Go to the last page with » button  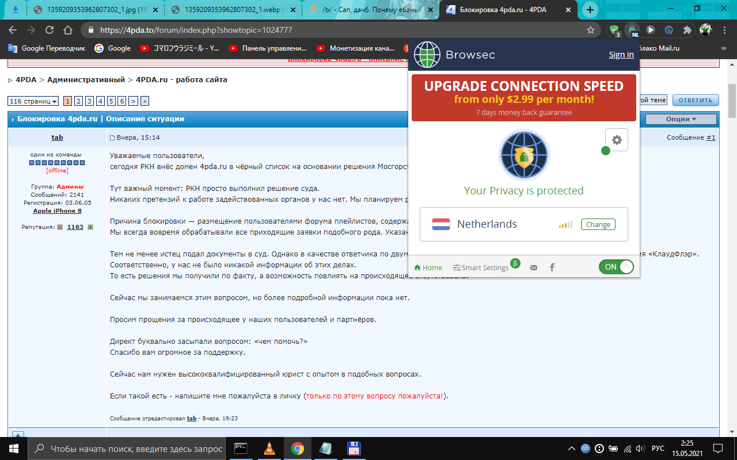click(145, 101)
